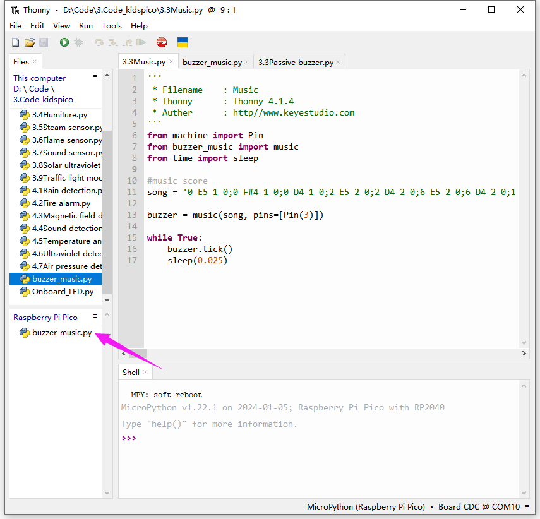
Task: Select 3.8Solar ultraviolet file
Action: (56, 165)
